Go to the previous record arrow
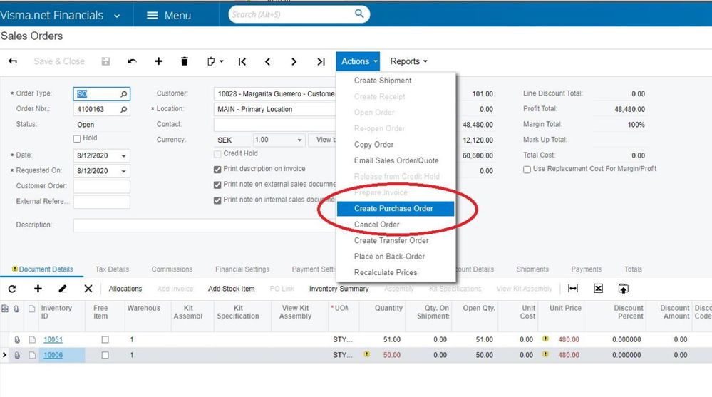The height and width of the screenshot is (397, 712). 268,61
